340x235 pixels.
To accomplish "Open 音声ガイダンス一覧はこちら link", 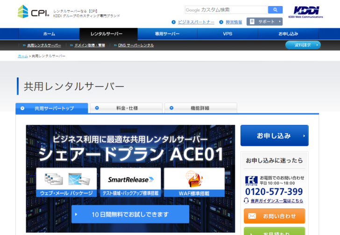I will (x=277, y=201).
